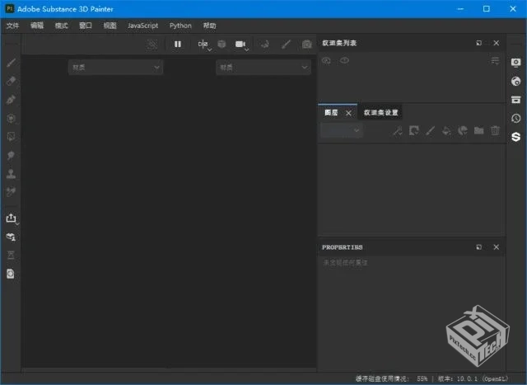Open the 模式 menu

(x=61, y=26)
